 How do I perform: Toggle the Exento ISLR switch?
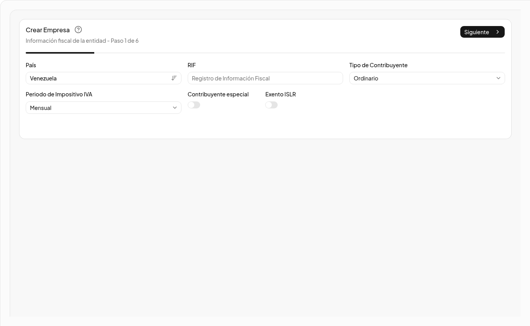271,105
